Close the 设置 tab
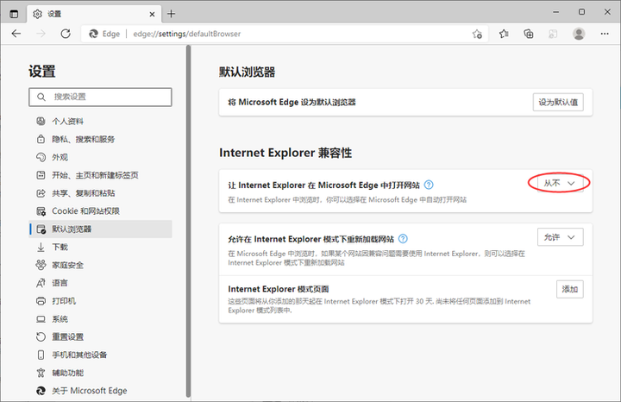The height and width of the screenshot is (402, 621). click(x=152, y=15)
